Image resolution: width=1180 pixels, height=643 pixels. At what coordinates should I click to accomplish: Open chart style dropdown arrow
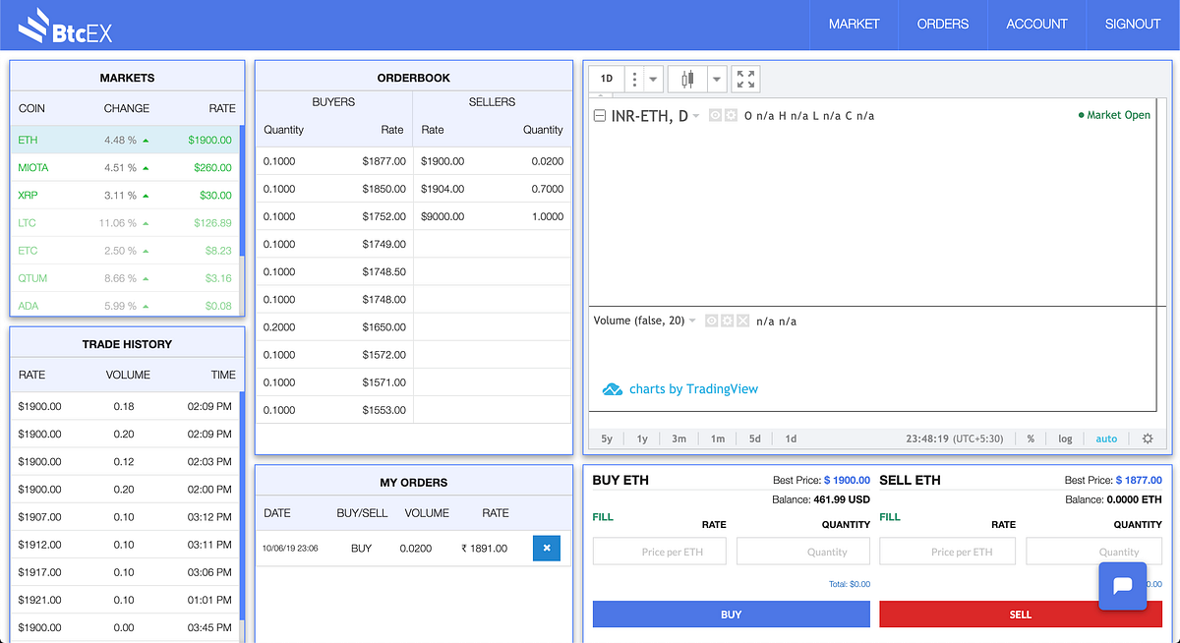pyautogui.click(x=716, y=79)
